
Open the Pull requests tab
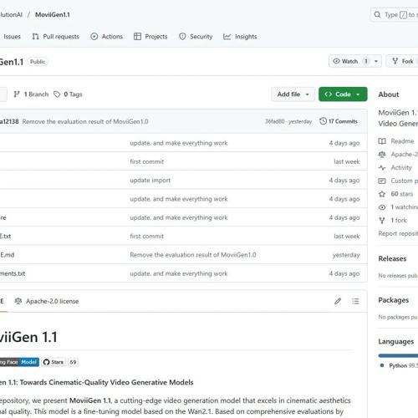56,37
